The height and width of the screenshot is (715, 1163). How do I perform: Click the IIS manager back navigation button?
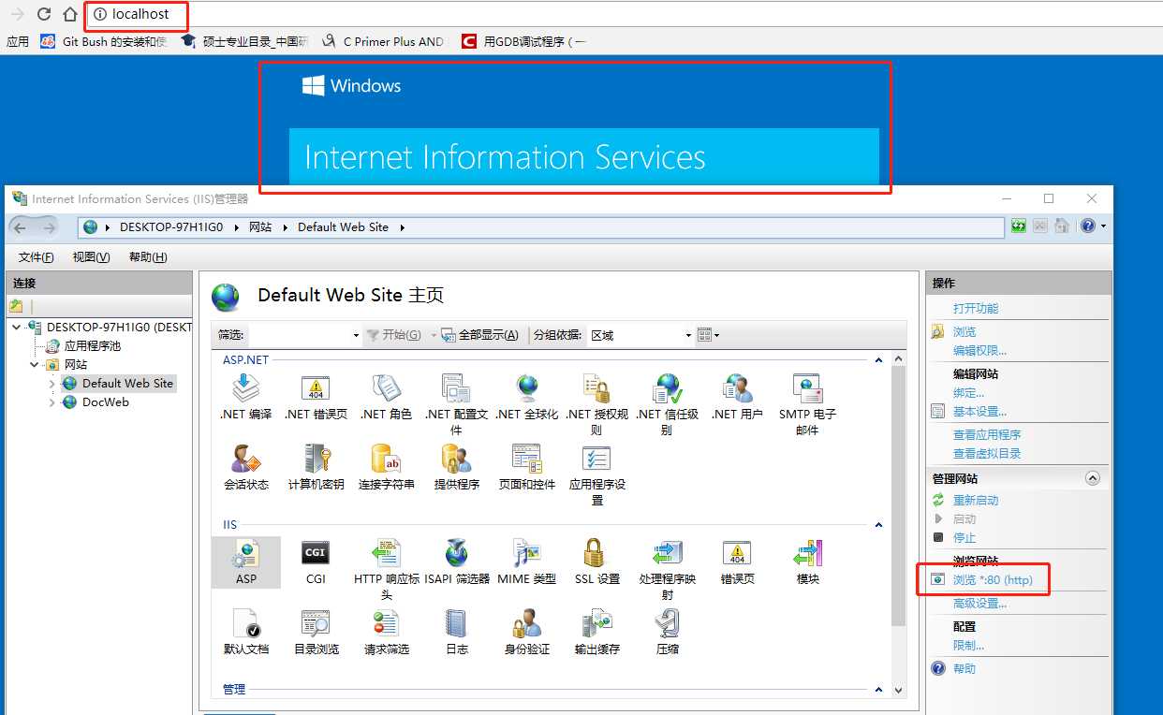[x=20, y=227]
